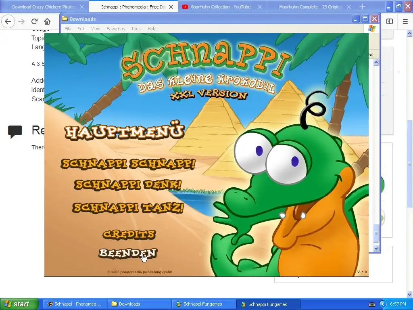
Task: Close the Moorhuhn Complete tab
Action: coord(349,7)
